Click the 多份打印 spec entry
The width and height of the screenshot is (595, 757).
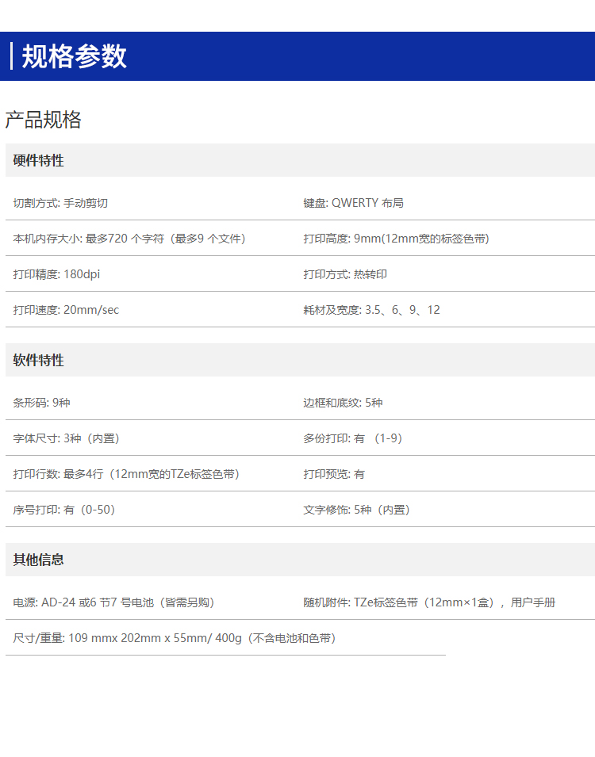[x=353, y=438]
